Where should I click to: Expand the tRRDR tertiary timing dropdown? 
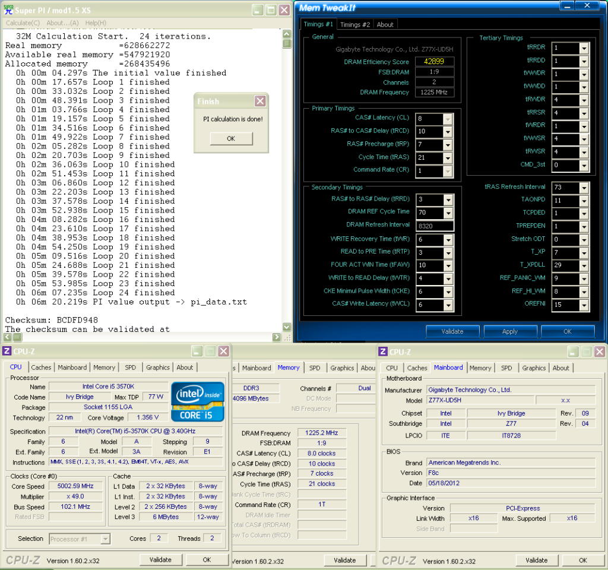coord(584,48)
